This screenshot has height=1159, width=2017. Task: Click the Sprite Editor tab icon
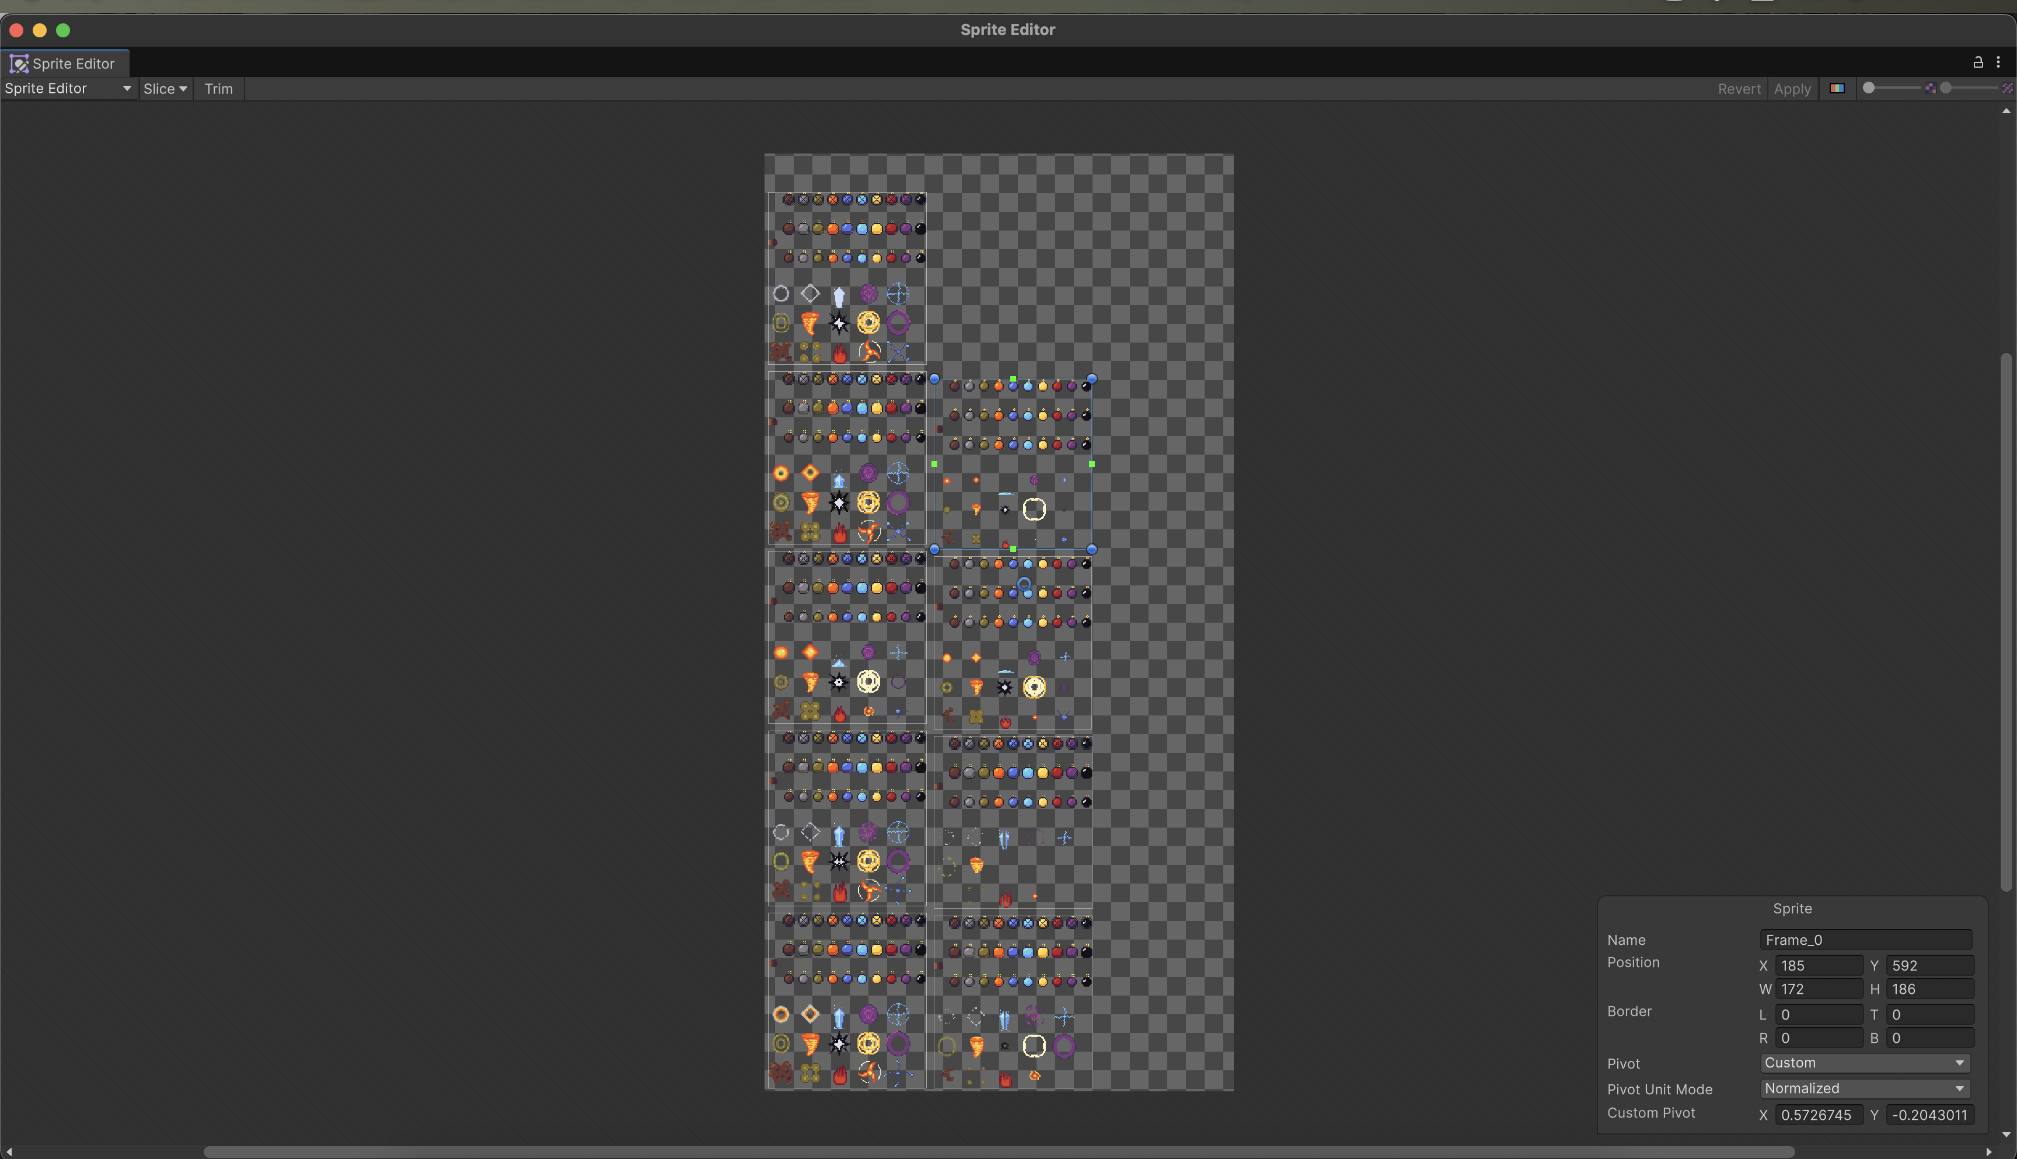click(19, 64)
